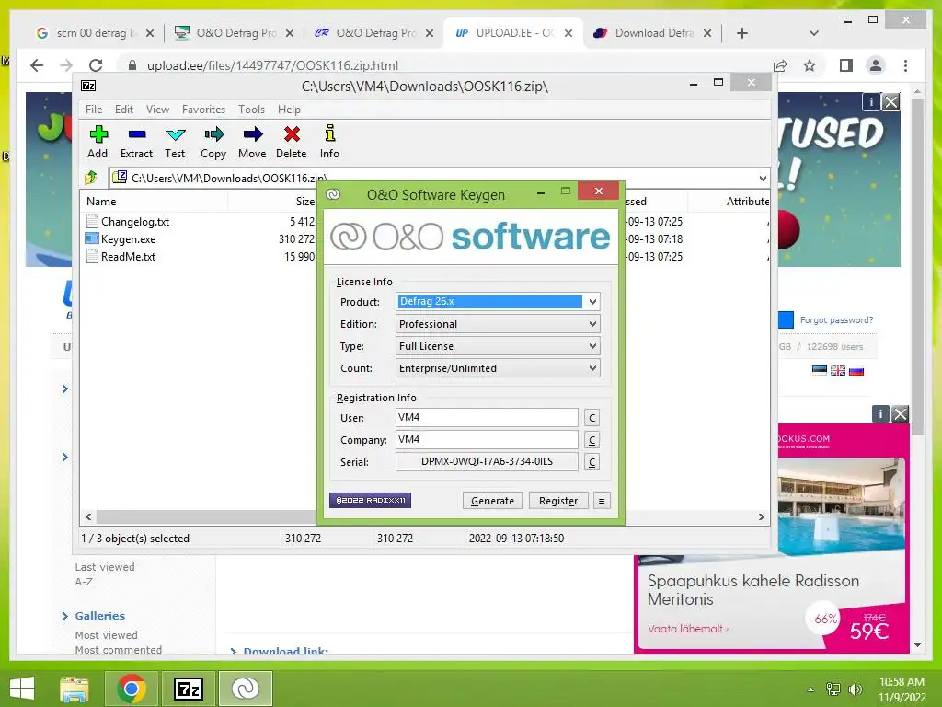Copy the Serial with its C button
Screen dimensions: 942x707
pyautogui.click(x=592, y=462)
